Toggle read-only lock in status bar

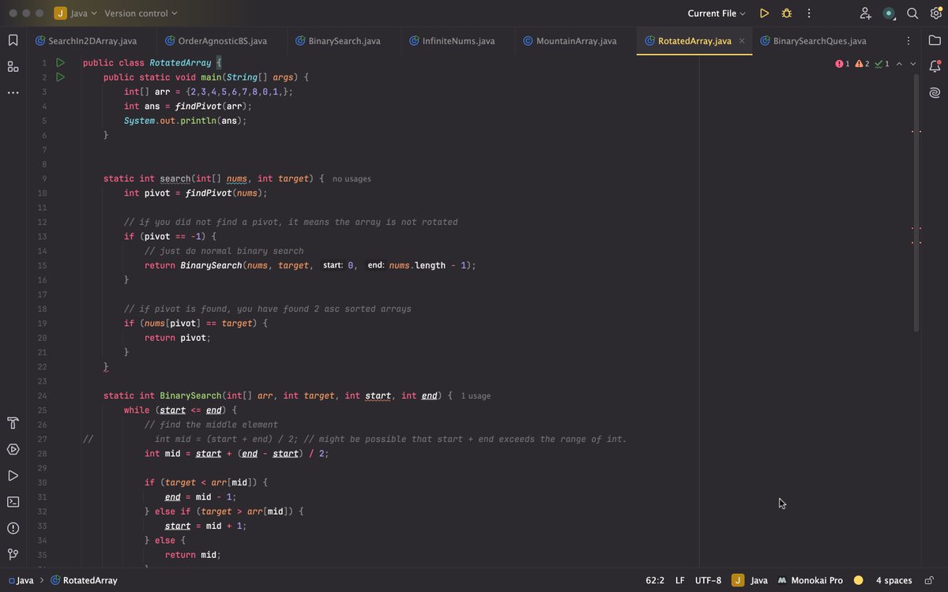(x=929, y=580)
